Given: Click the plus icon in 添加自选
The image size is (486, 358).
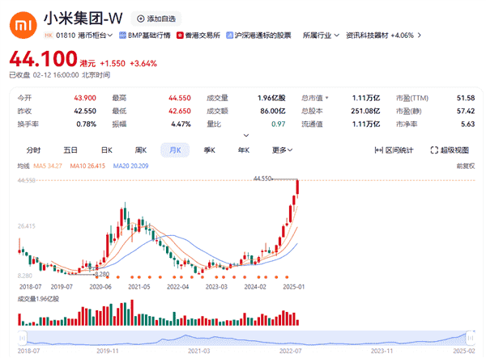Looking at the screenshot, I should coord(141,19).
